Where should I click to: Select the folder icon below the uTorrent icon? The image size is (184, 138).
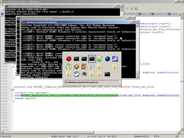pos(69,74)
